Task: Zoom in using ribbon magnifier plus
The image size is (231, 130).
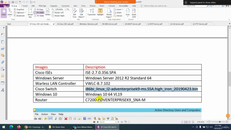Action: point(68,9)
